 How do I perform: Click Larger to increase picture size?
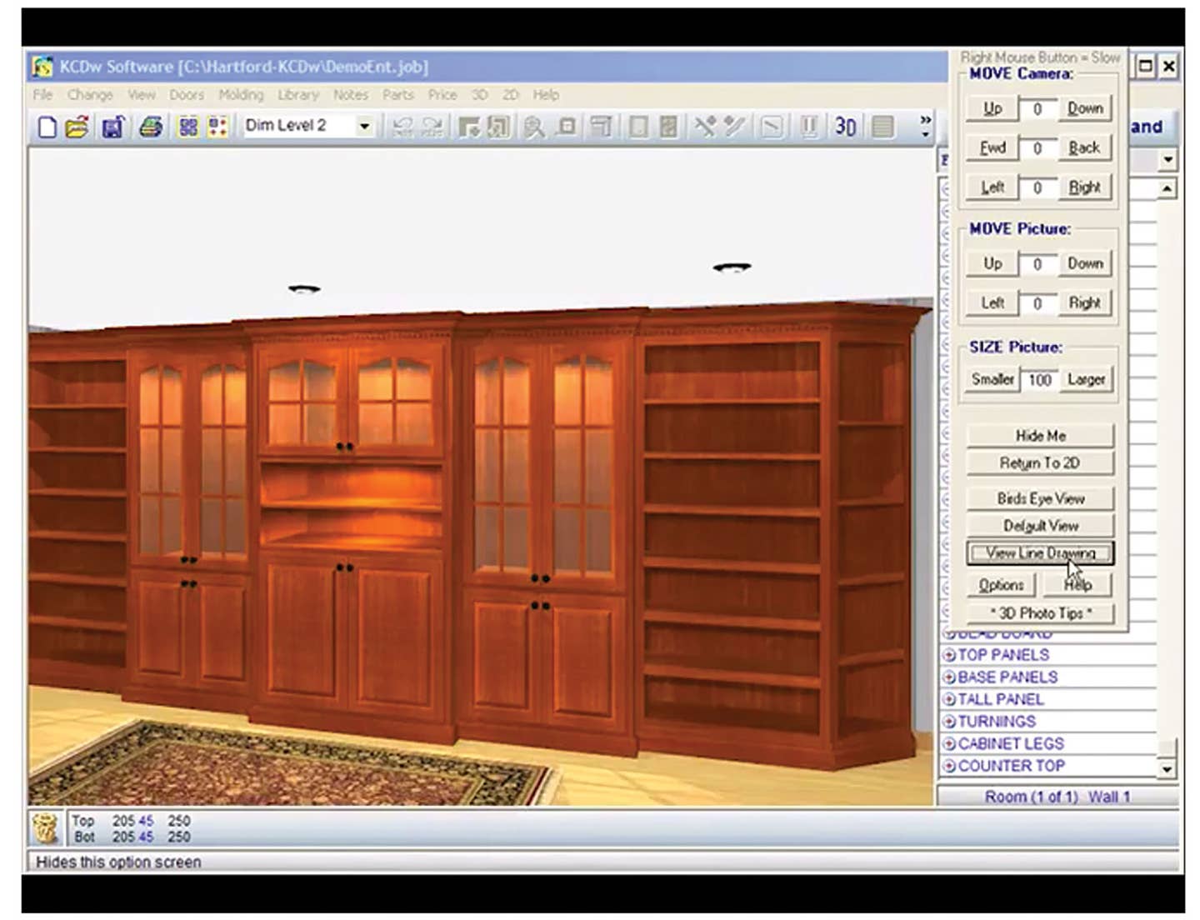1085,379
